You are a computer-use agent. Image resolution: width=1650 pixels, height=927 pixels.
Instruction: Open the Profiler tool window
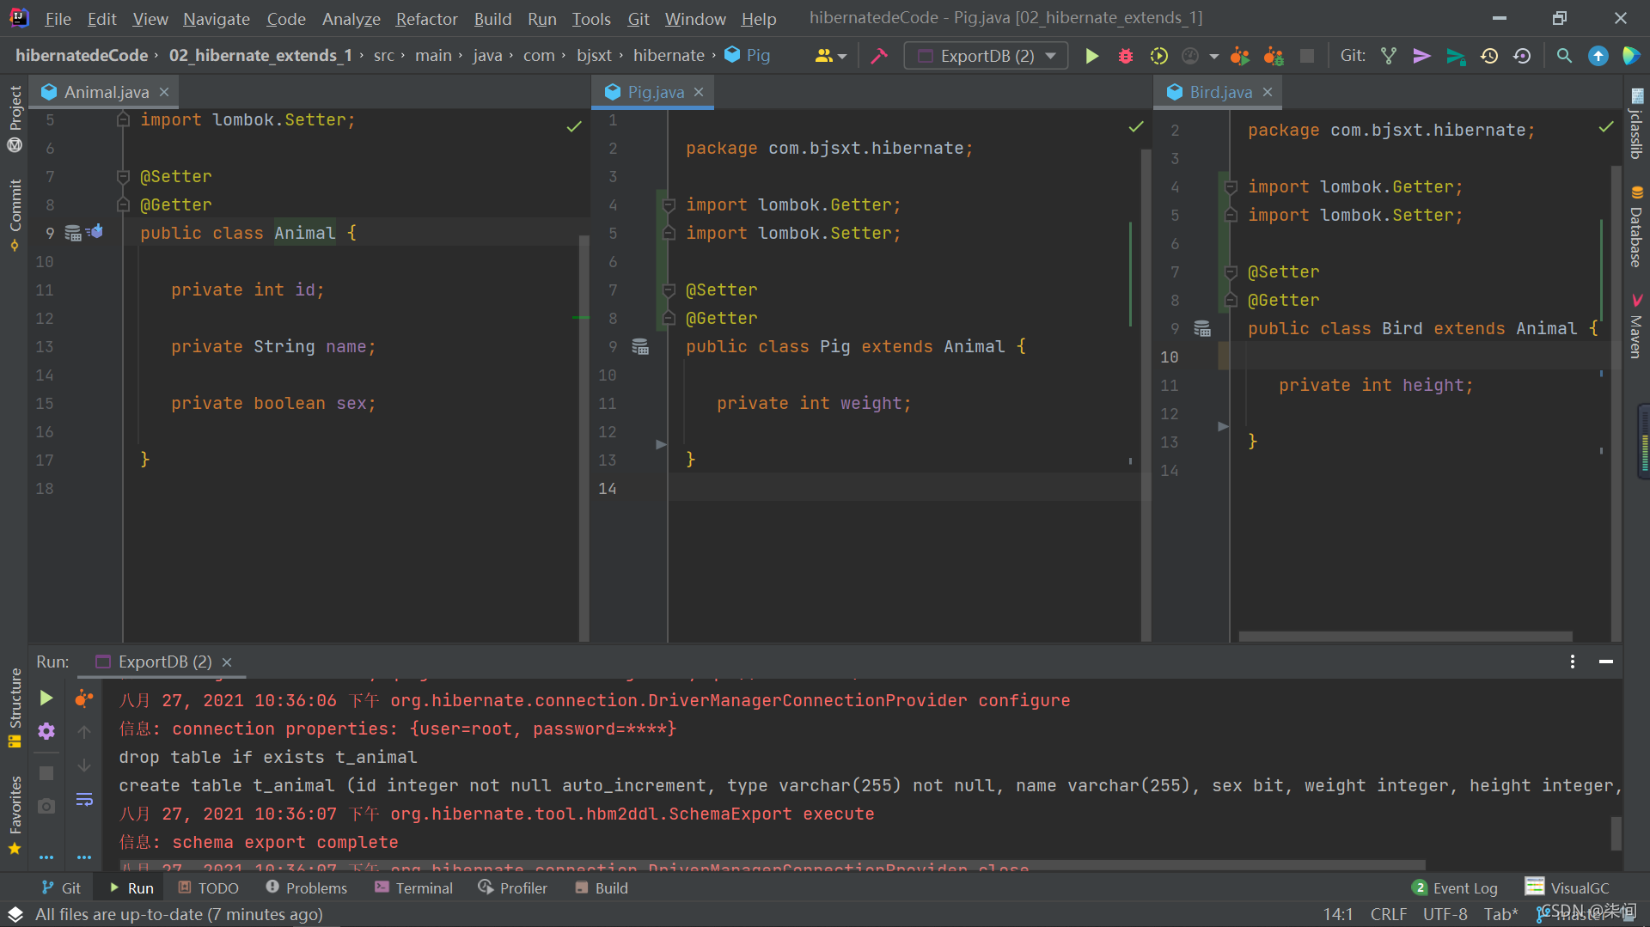click(x=513, y=887)
